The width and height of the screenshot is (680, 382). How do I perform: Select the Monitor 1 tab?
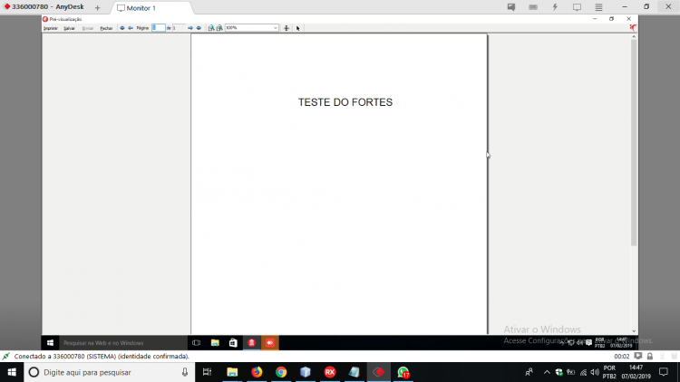[151, 8]
